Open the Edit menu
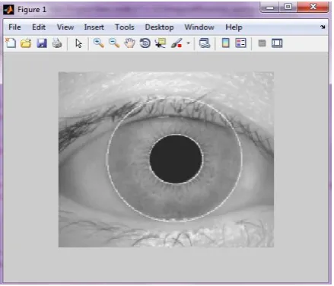Viewport: 334px width, 286px height. (x=39, y=27)
